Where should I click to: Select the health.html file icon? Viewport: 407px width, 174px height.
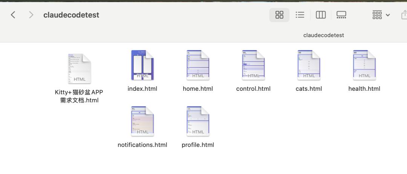point(364,65)
